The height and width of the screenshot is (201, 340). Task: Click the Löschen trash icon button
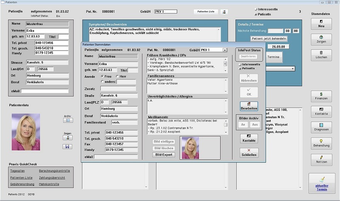tap(321, 54)
